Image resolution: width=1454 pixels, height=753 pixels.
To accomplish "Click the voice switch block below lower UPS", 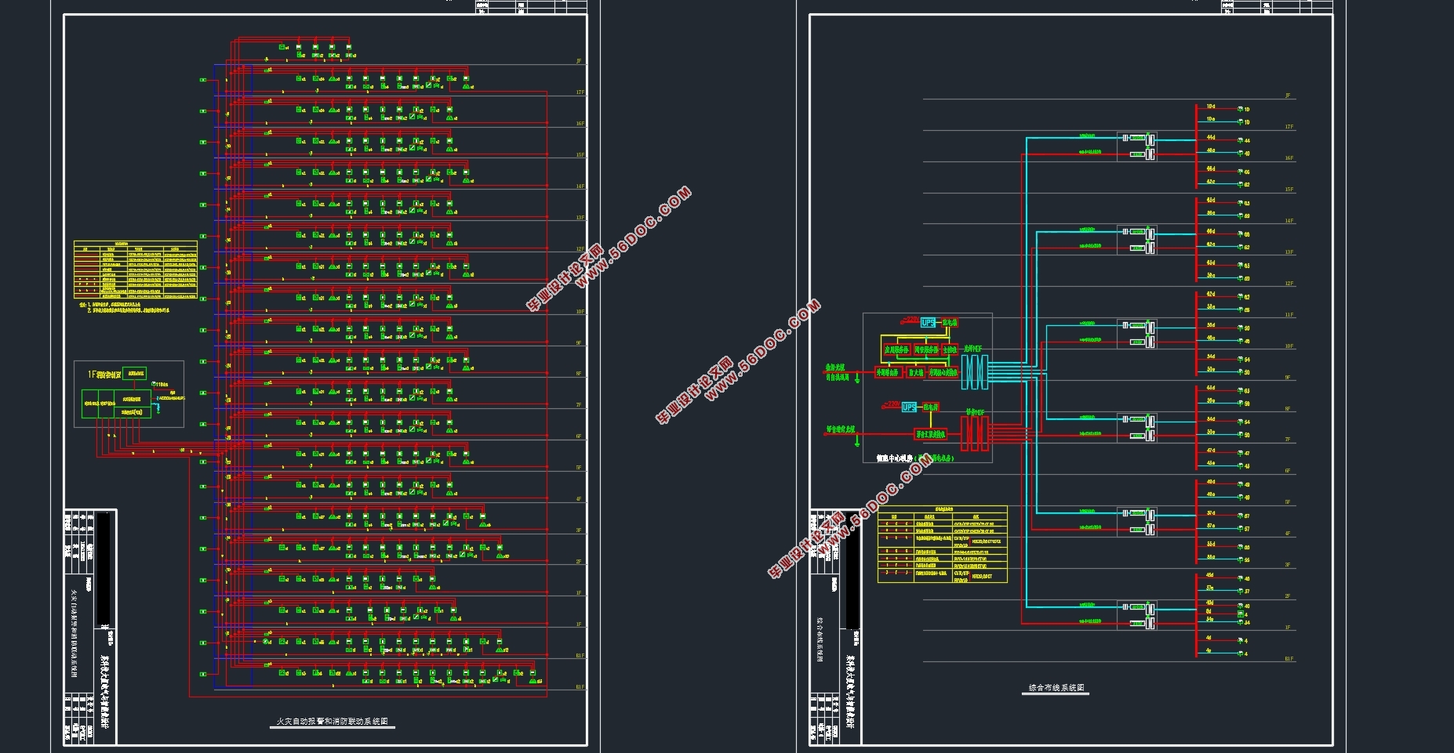I will (931, 434).
